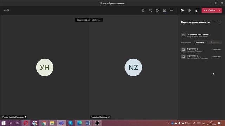This screenshot has width=225, height=126.
Task: Click Открытие status for 2 группа
Action: click(x=217, y=57)
